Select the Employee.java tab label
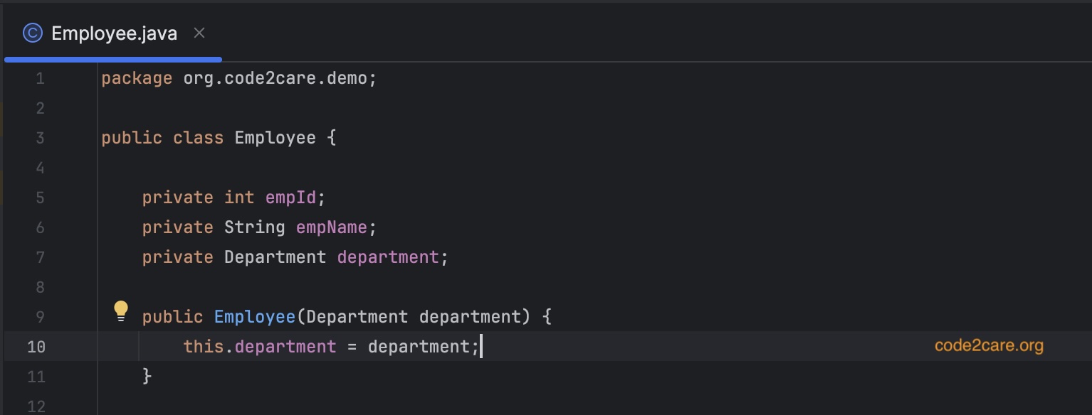The width and height of the screenshot is (1092, 415). tap(114, 33)
